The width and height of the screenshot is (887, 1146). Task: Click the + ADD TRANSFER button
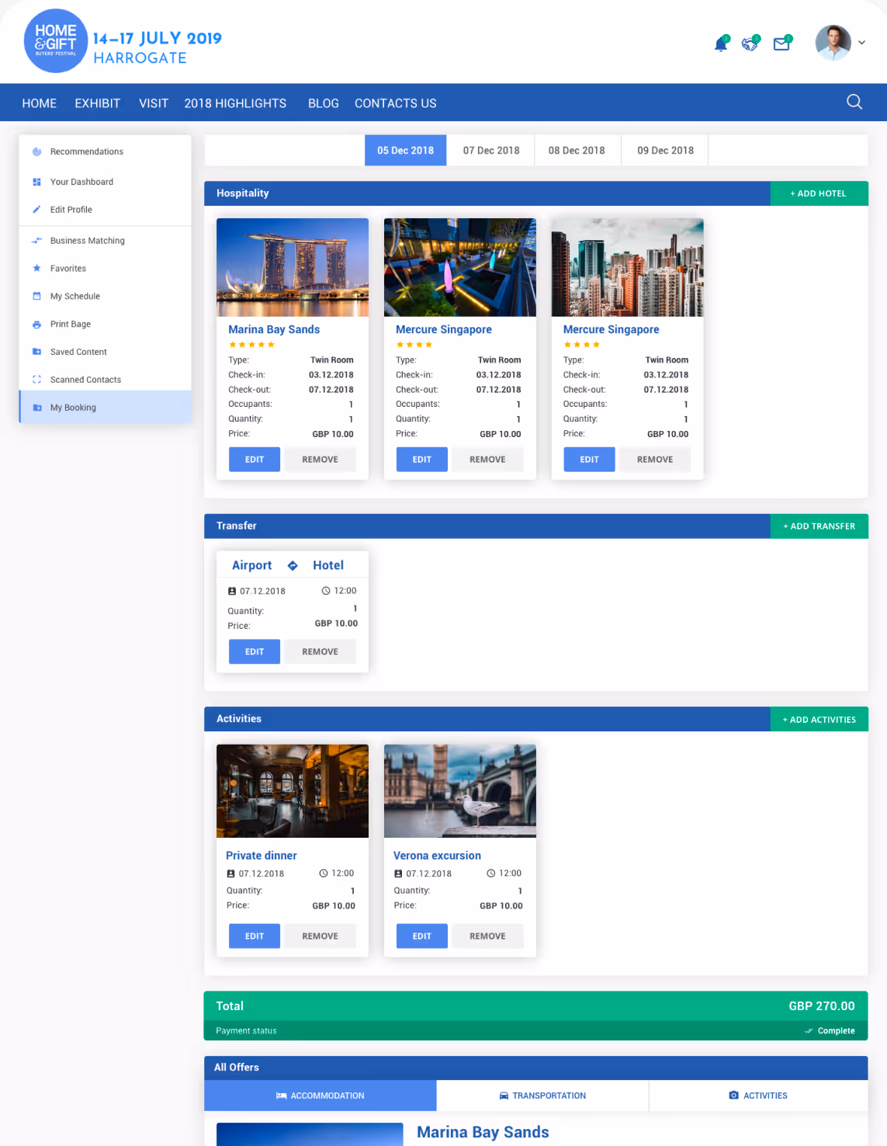tap(819, 526)
